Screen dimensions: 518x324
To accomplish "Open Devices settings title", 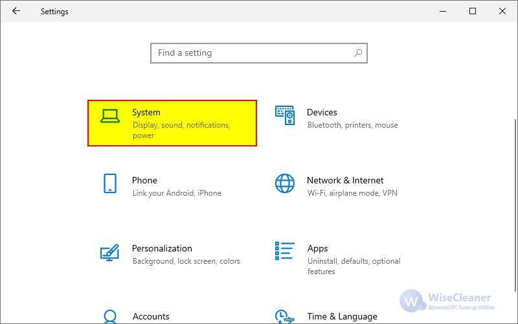I will 322,112.
